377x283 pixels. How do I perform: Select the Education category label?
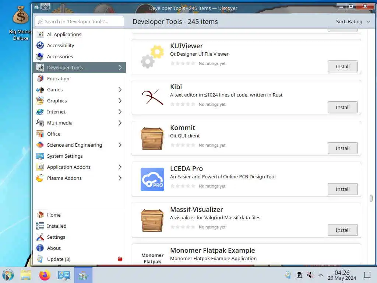click(x=58, y=79)
